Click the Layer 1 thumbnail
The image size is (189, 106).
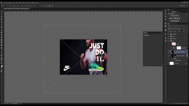pyautogui.click(x=174, y=44)
